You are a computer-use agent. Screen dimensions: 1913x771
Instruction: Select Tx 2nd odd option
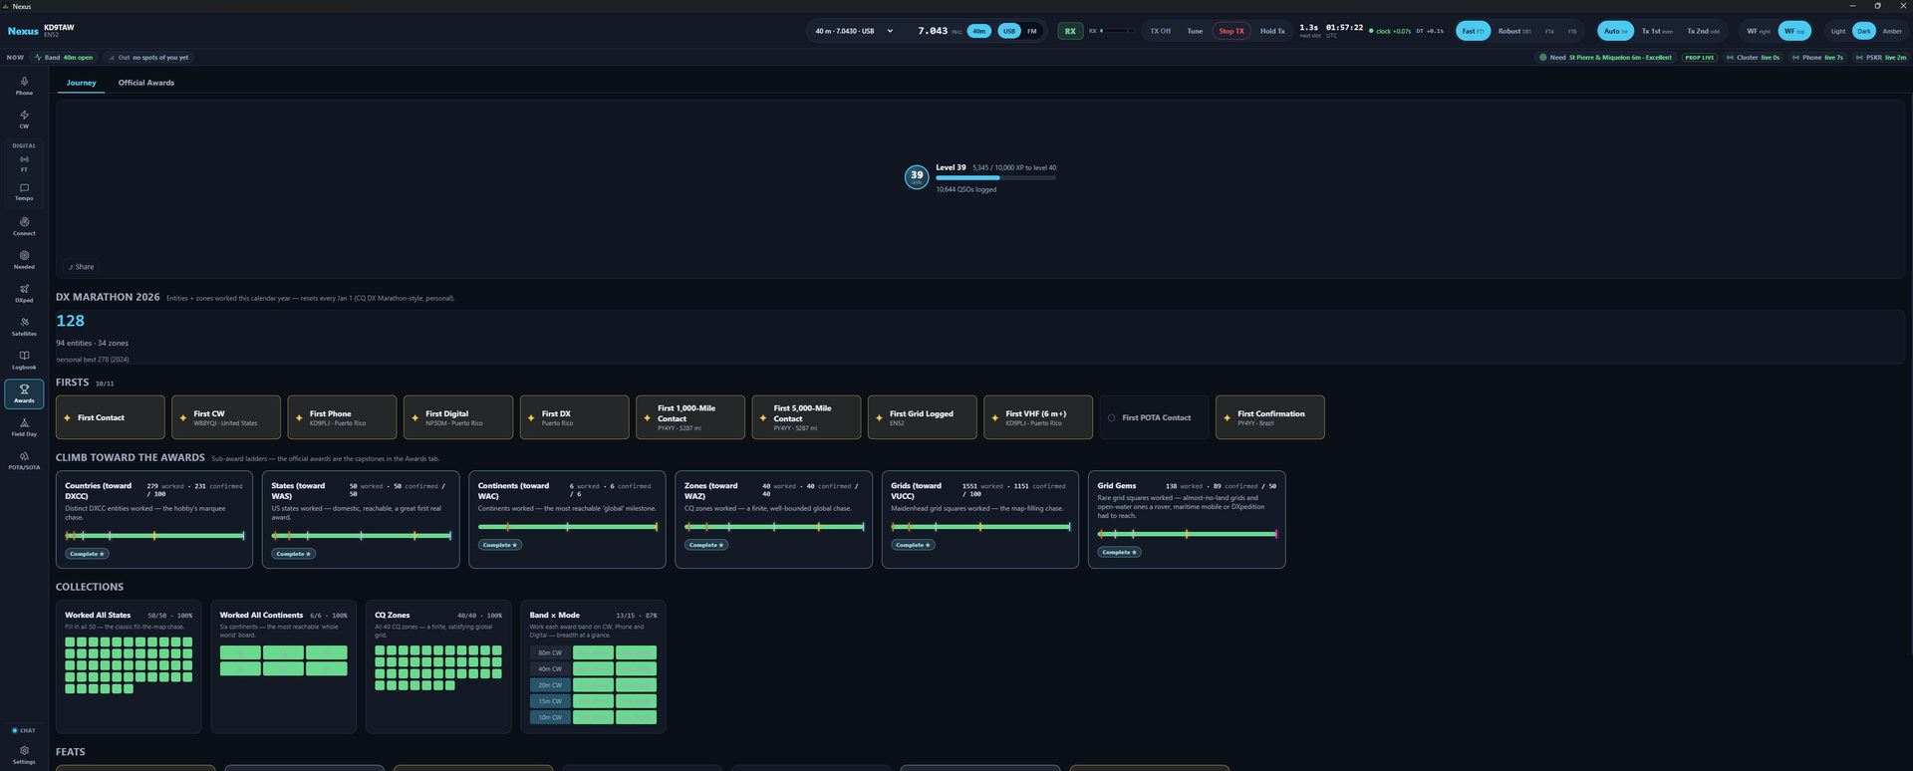coord(1703,31)
